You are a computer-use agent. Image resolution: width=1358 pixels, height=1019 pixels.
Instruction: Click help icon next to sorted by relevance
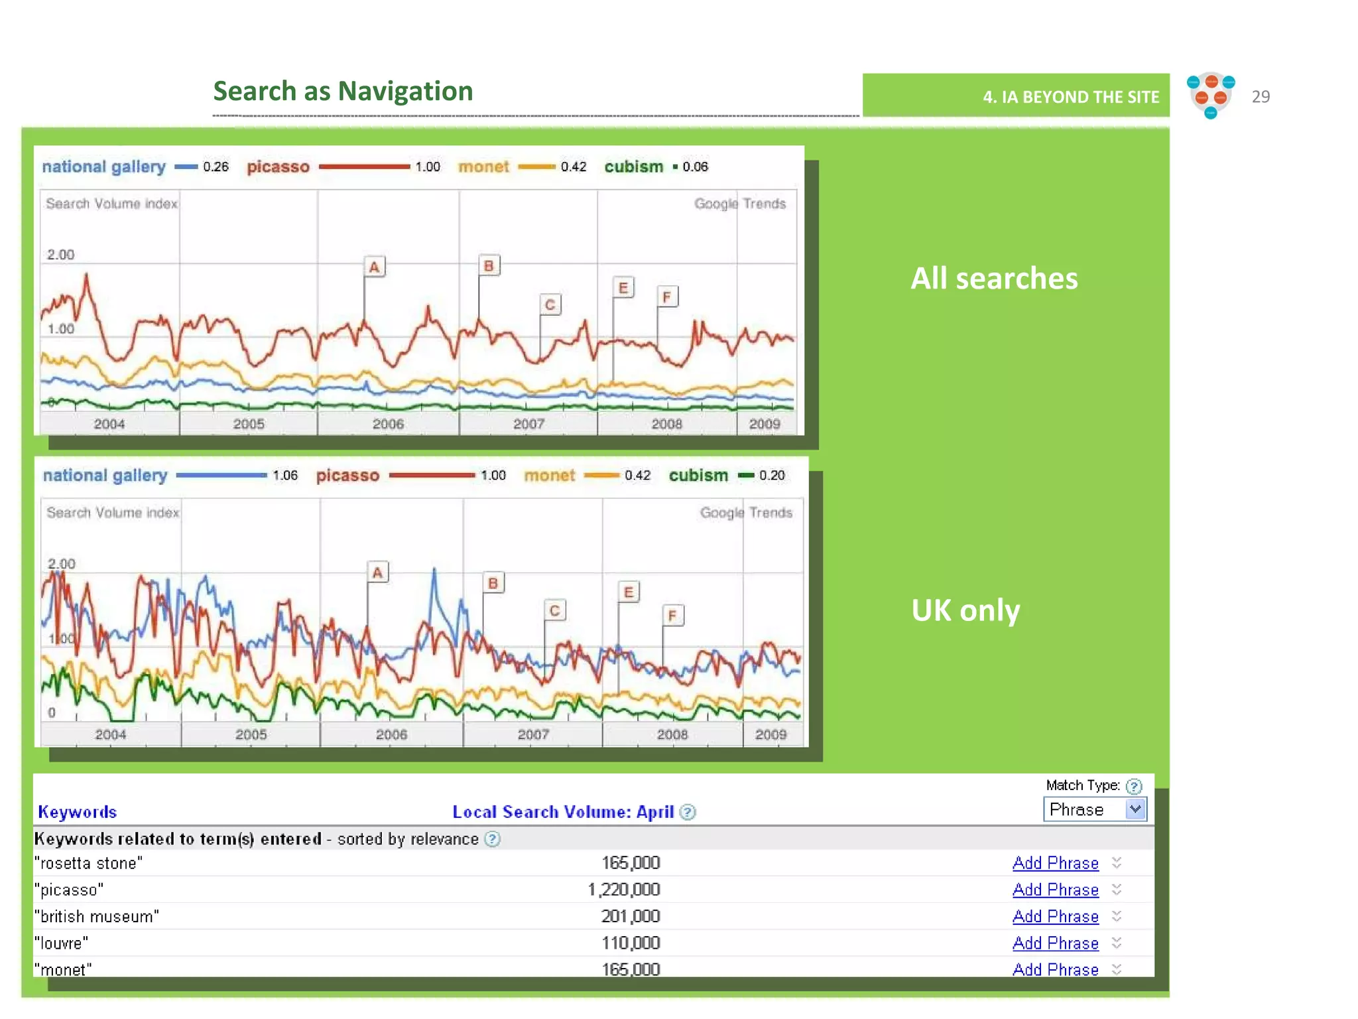tap(492, 839)
